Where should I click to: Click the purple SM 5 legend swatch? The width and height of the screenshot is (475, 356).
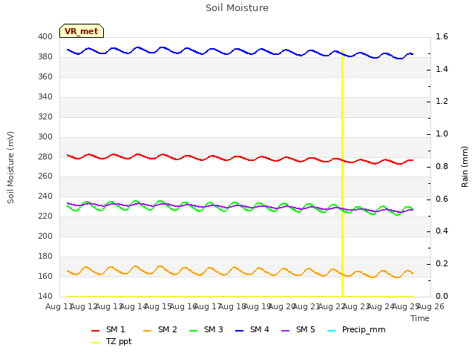click(286, 331)
